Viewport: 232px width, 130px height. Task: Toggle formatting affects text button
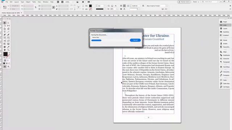coord(8,60)
